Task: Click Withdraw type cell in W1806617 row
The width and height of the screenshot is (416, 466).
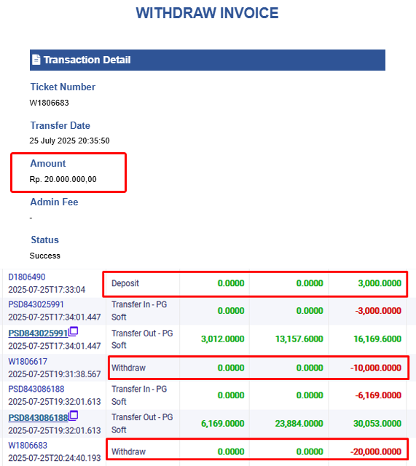Action: [128, 368]
